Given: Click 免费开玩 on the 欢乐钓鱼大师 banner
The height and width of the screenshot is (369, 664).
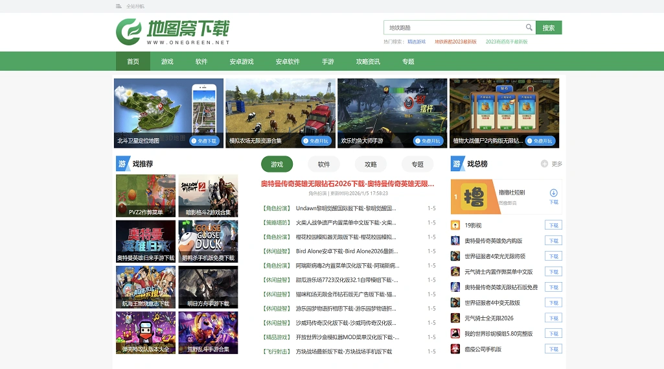Looking at the screenshot, I should point(429,141).
